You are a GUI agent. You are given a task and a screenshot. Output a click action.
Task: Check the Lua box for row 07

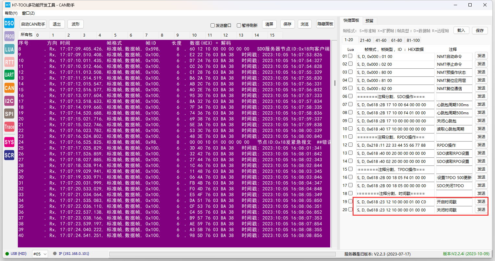pos(350,104)
